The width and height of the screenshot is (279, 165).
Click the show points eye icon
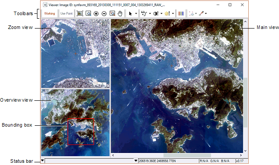tap(192, 13)
